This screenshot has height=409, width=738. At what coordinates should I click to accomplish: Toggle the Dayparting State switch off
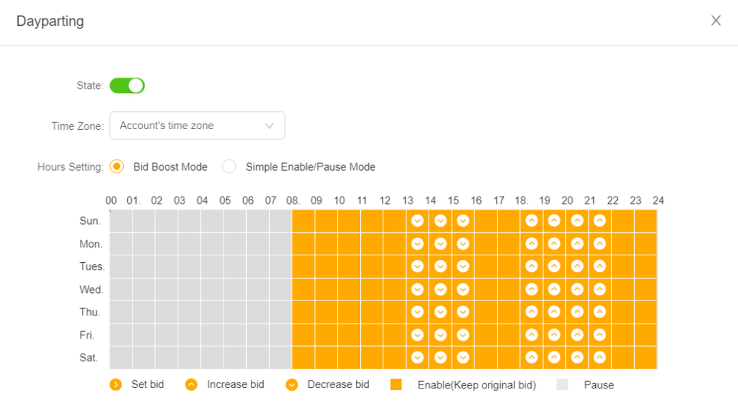[x=127, y=85]
